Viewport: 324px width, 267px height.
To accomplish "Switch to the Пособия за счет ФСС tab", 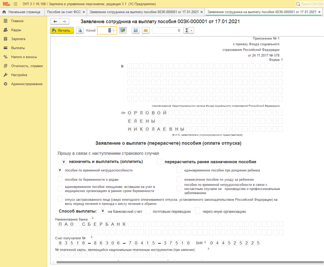I will [64, 12].
